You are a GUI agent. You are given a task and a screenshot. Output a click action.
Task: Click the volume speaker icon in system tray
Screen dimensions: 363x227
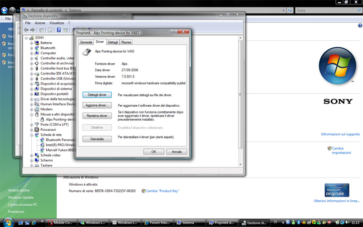pos(347,222)
